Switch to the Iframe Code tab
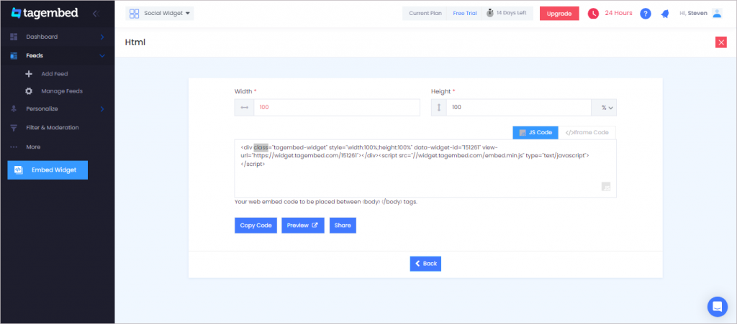 tap(587, 133)
